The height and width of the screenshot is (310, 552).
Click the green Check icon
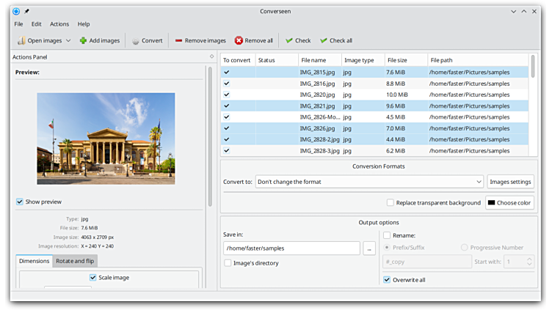click(289, 41)
